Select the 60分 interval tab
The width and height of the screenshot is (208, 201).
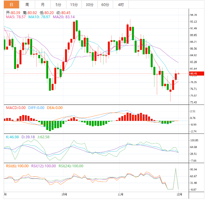(105, 4)
